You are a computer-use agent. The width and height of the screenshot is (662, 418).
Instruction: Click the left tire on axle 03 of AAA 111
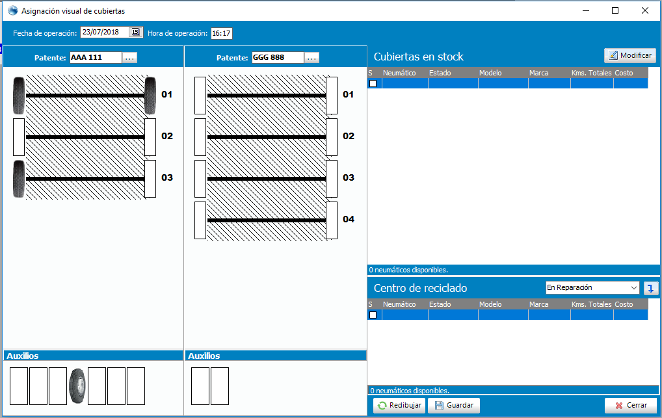(x=18, y=179)
